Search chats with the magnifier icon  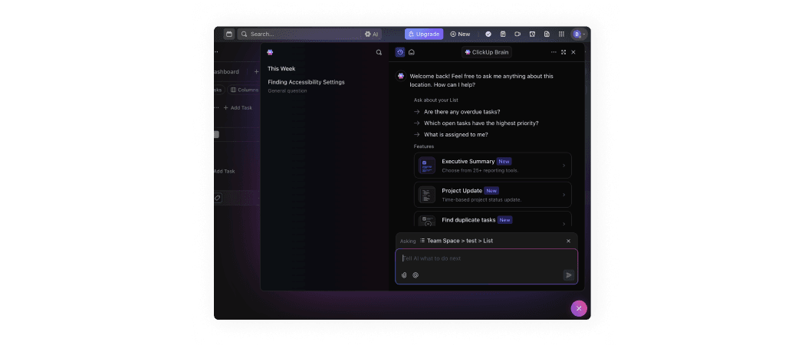pos(379,52)
